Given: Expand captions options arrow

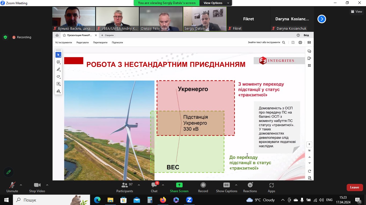Looking at the screenshot, I should (x=236, y=185).
